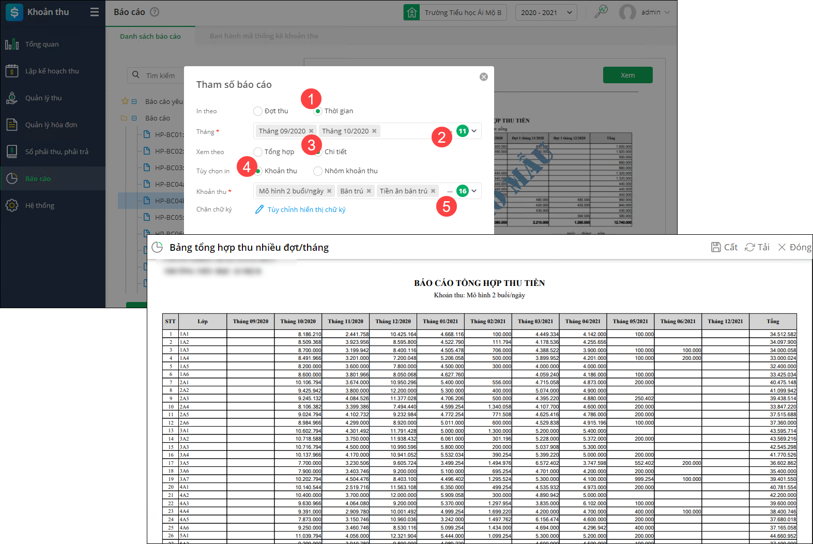Image resolution: width=813 pixels, height=544 pixels.
Task: Choose the Nhóm khoản thu radio option
Action: pyautogui.click(x=318, y=171)
